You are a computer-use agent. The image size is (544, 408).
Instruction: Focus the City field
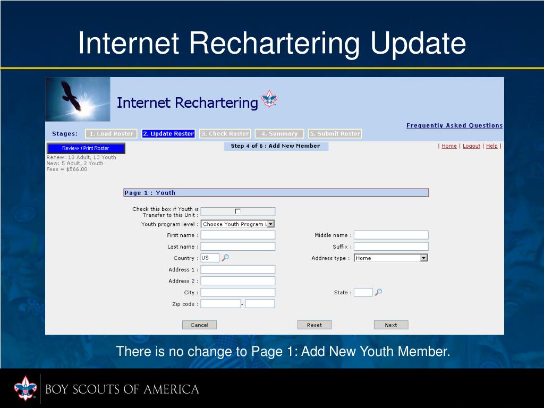pos(238,292)
